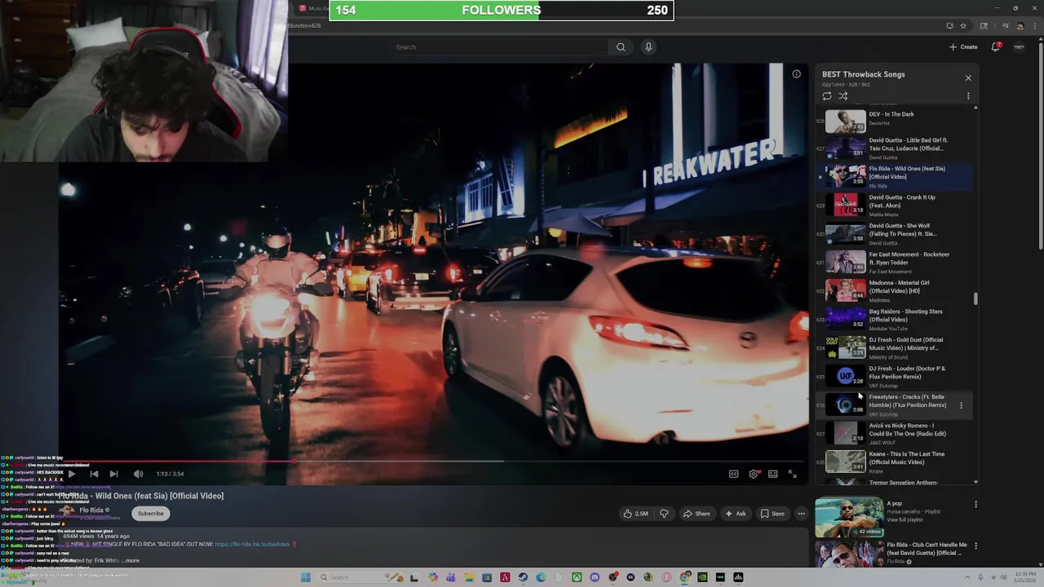The image size is (1044, 587).
Task: Click the Ask button below the video
Action: 735,514
